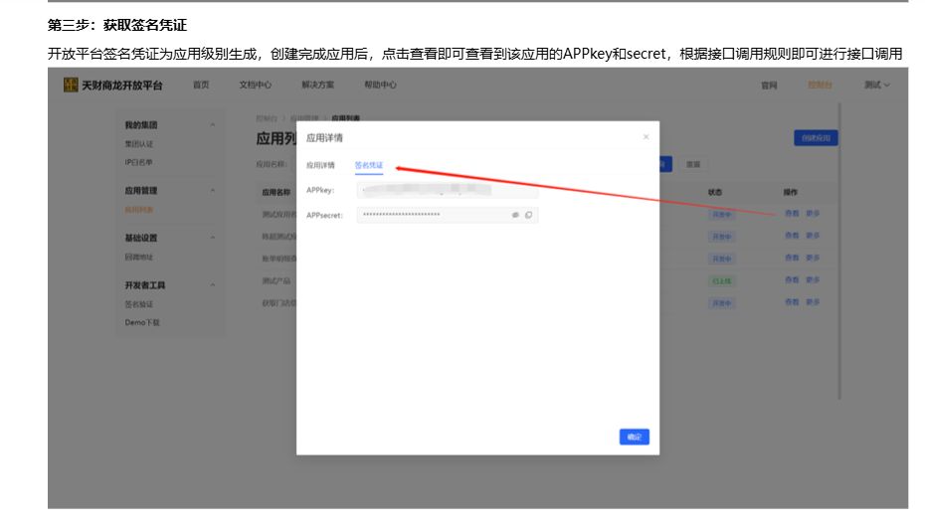Screen dimensions: 925x527
Task: Click the blue 创建应用 button
Action: coord(816,138)
